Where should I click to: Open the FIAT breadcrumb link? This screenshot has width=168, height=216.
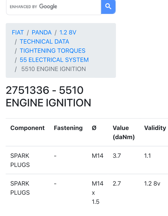pyautogui.click(x=18, y=33)
